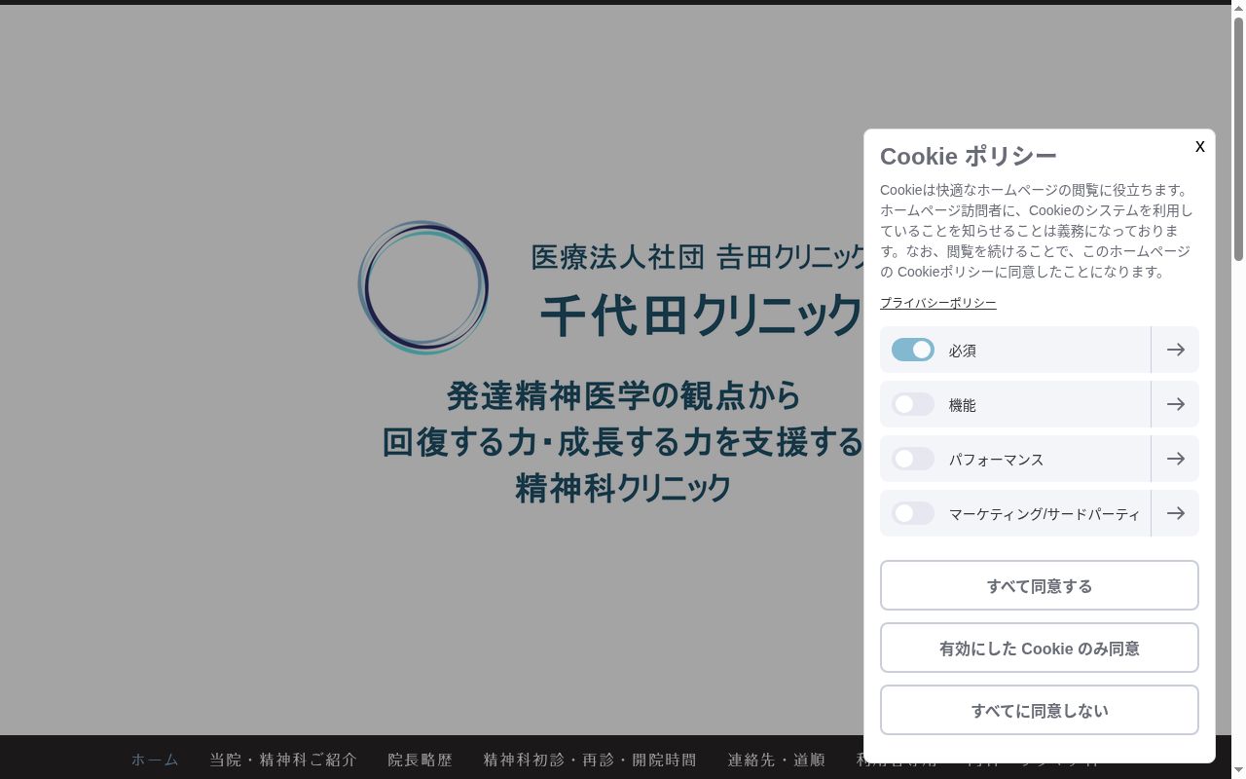Click the 精神科クリニック tagline text

[623, 487]
